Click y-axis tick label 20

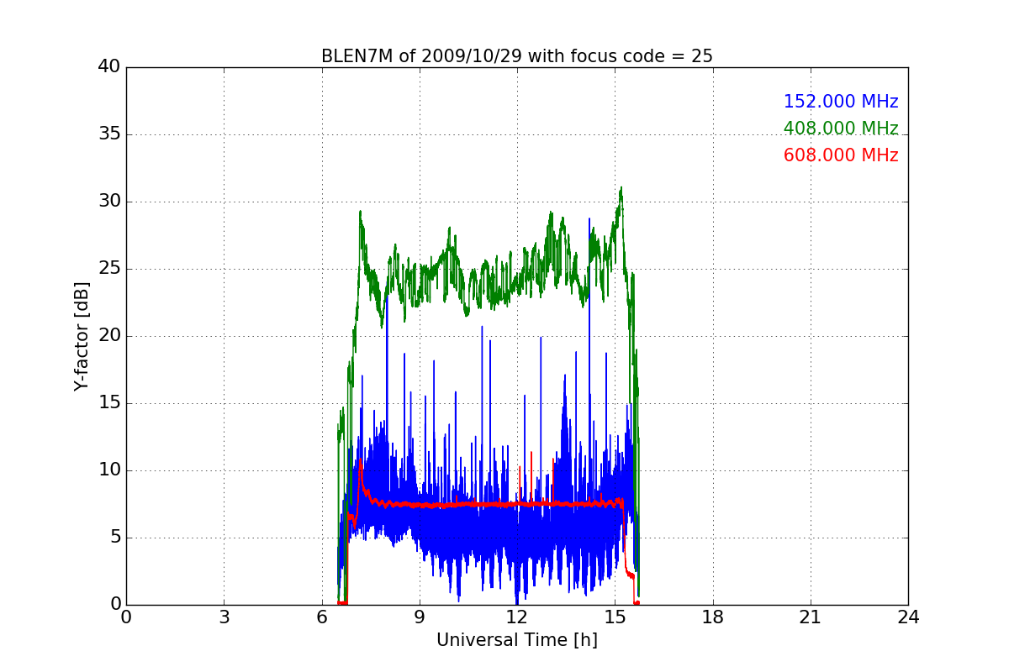coord(109,336)
